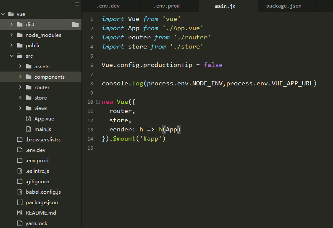Open babel.config.js in the sidebar

pos(43,192)
